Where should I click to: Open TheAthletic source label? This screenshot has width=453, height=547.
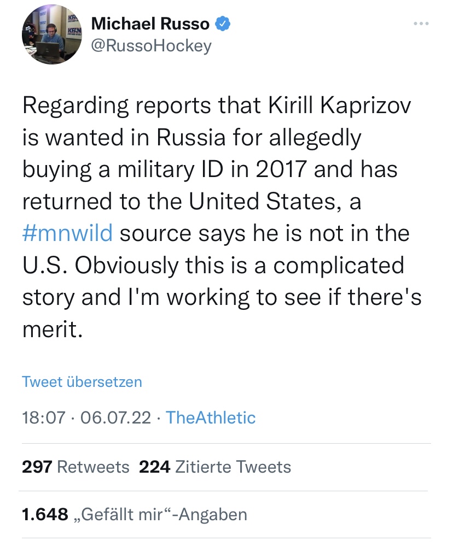coord(211,418)
